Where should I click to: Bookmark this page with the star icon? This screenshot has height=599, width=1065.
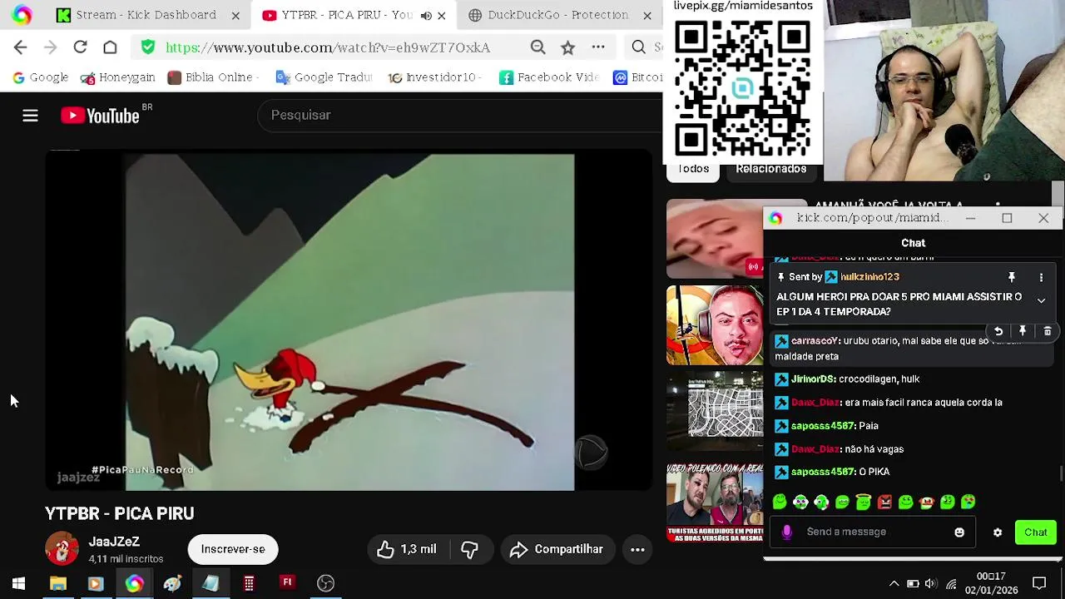[x=567, y=47]
